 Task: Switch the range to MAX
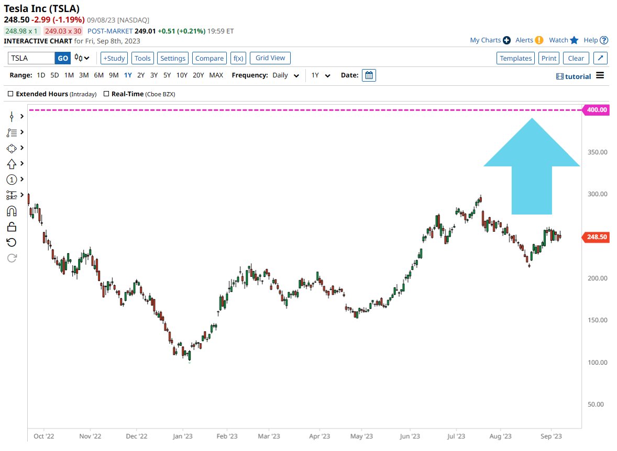(216, 75)
